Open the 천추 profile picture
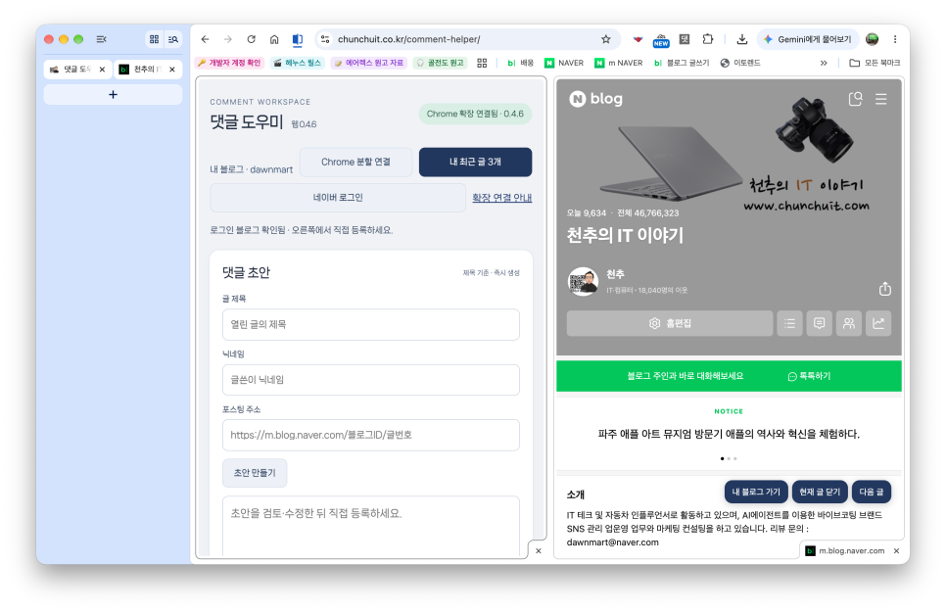The height and width of the screenshot is (612, 946). (x=583, y=281)
